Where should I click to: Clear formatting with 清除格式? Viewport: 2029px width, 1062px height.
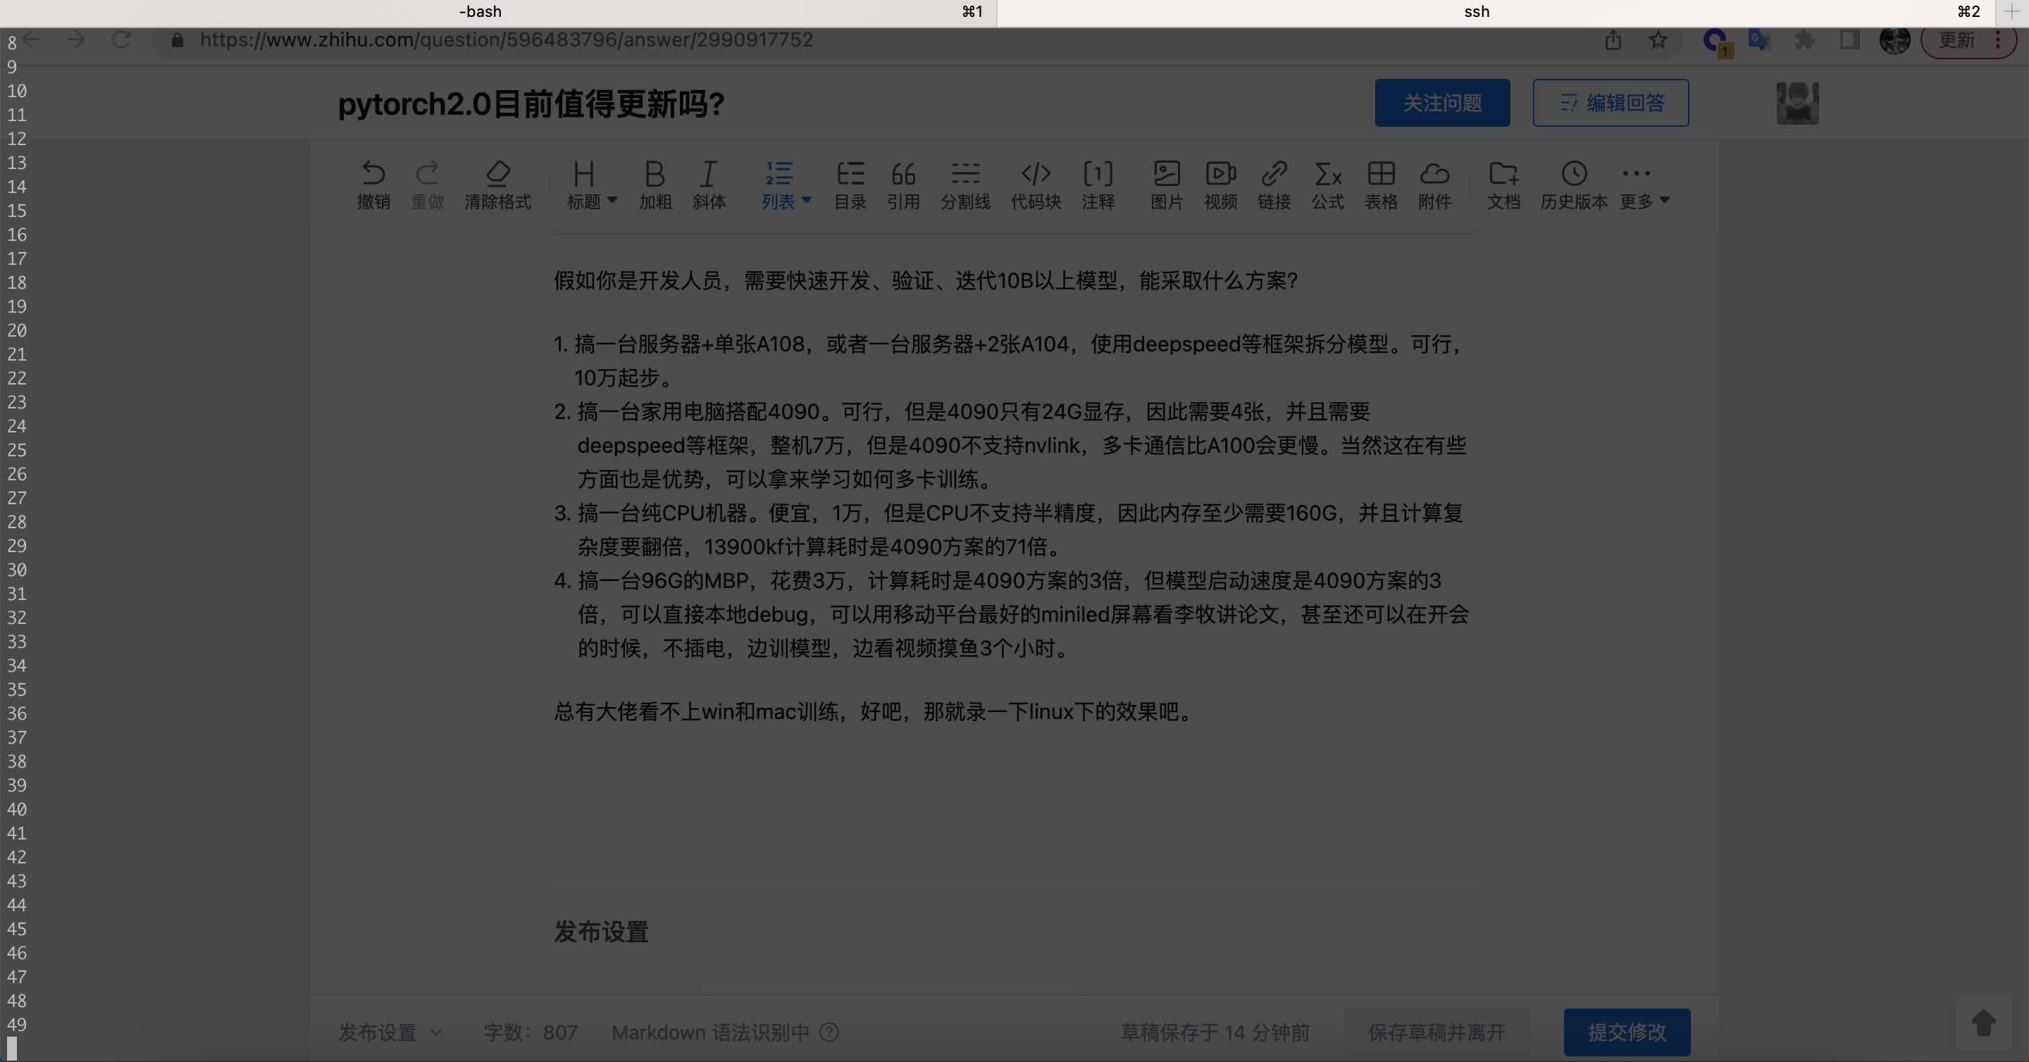click(498, 185)
